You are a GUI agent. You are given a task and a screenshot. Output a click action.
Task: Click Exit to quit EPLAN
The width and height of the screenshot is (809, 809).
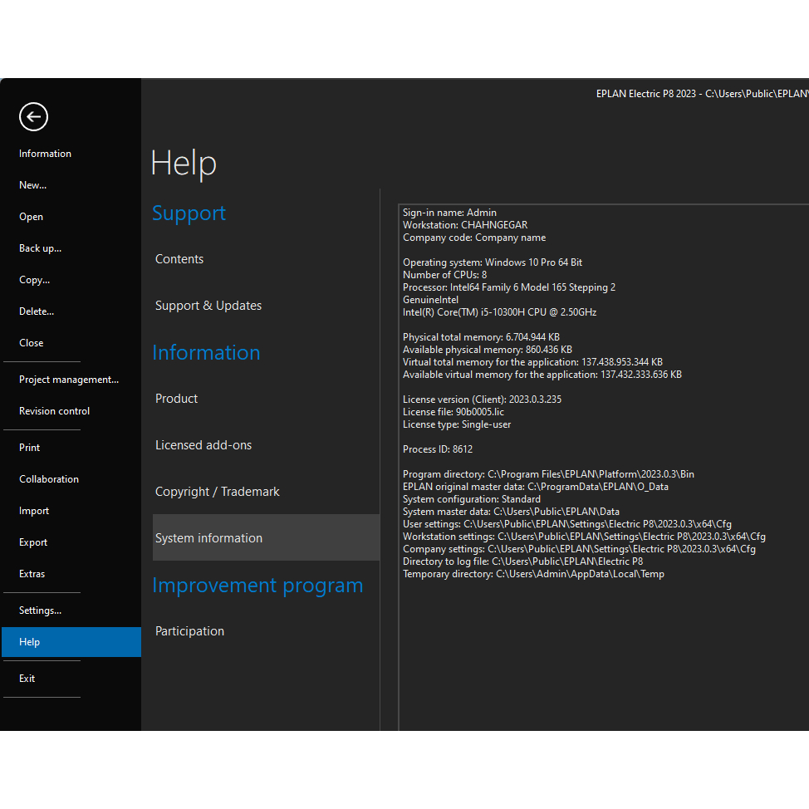pyautogui.click(x=27, y=679)
